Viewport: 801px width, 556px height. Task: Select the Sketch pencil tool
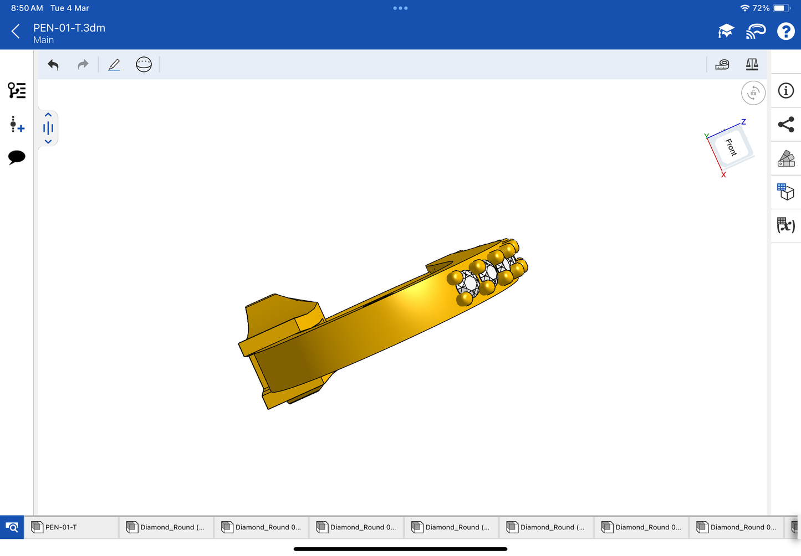click(x=114, y=65)
